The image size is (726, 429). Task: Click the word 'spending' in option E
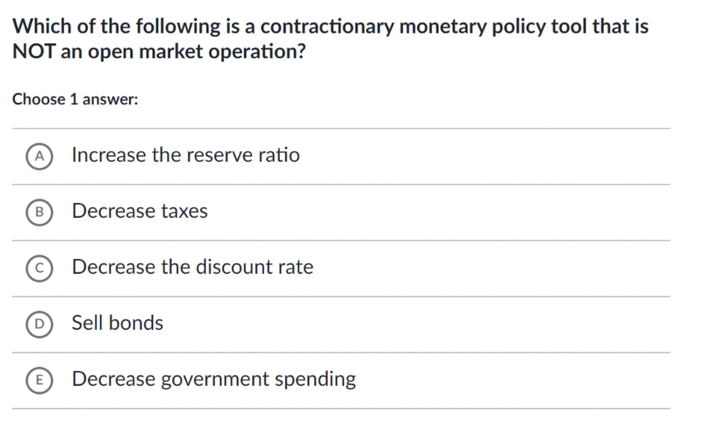(315, 379)
